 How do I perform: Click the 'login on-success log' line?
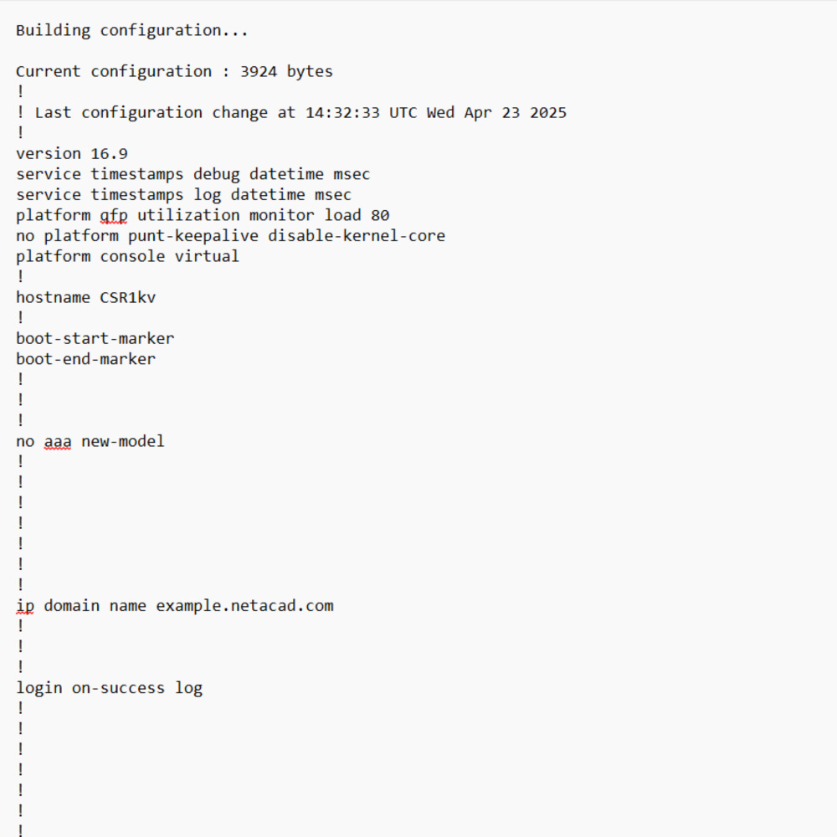pos(110,689)
